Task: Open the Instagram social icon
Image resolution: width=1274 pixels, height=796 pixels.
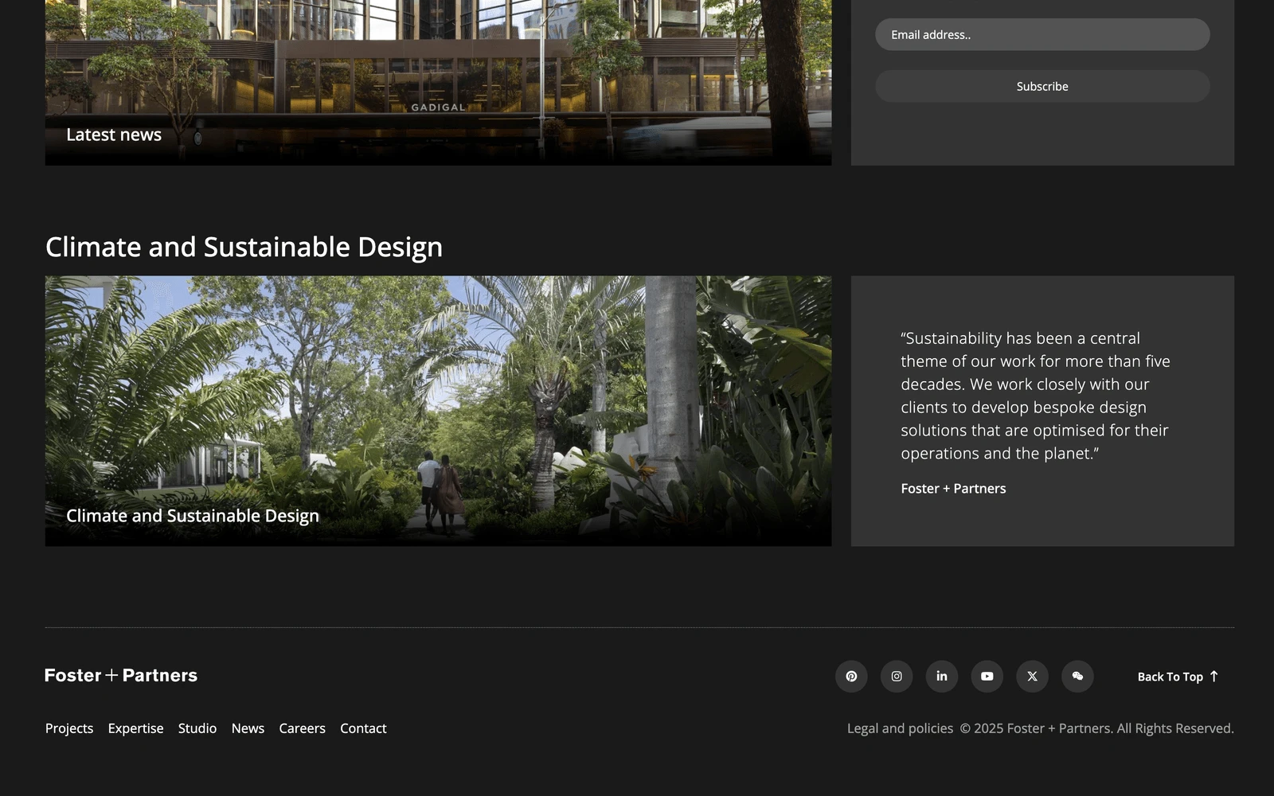Action: click(x=897, y=676)
